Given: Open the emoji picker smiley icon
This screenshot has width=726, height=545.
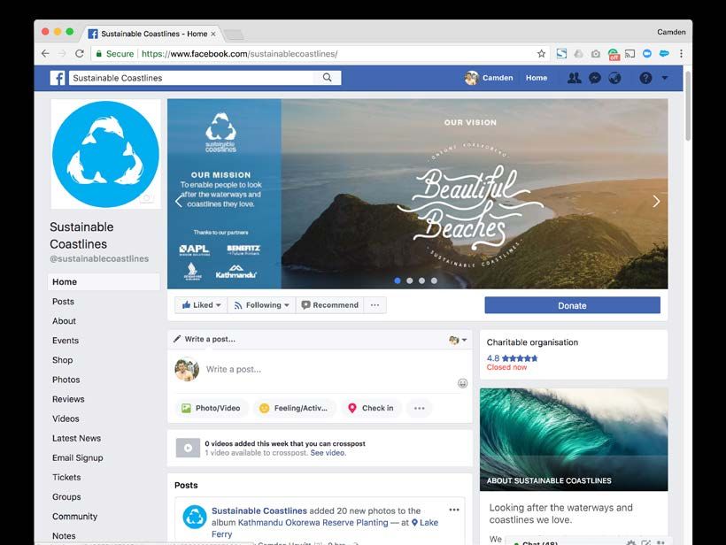Looking at the screenshot, I should [x=462, y=383].
